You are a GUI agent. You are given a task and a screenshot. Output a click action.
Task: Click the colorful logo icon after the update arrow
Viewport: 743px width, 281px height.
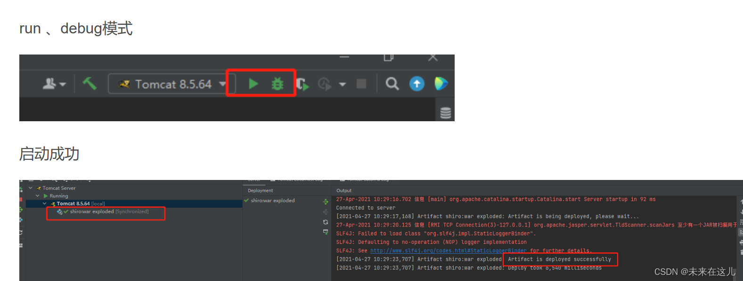(441, 84)
